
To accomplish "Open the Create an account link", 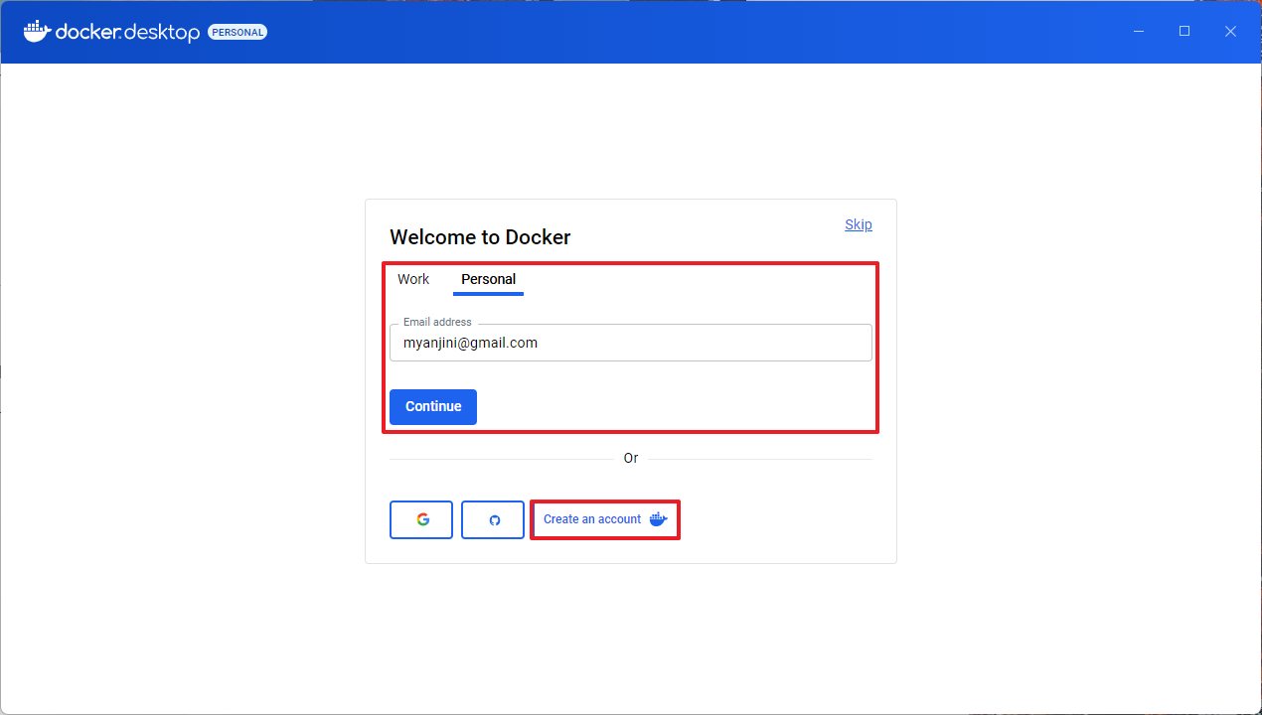I will [605, 519].
